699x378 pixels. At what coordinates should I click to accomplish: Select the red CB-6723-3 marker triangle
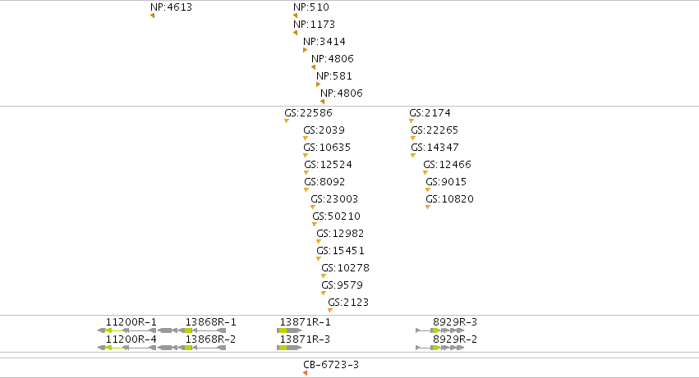click(306, 373)
